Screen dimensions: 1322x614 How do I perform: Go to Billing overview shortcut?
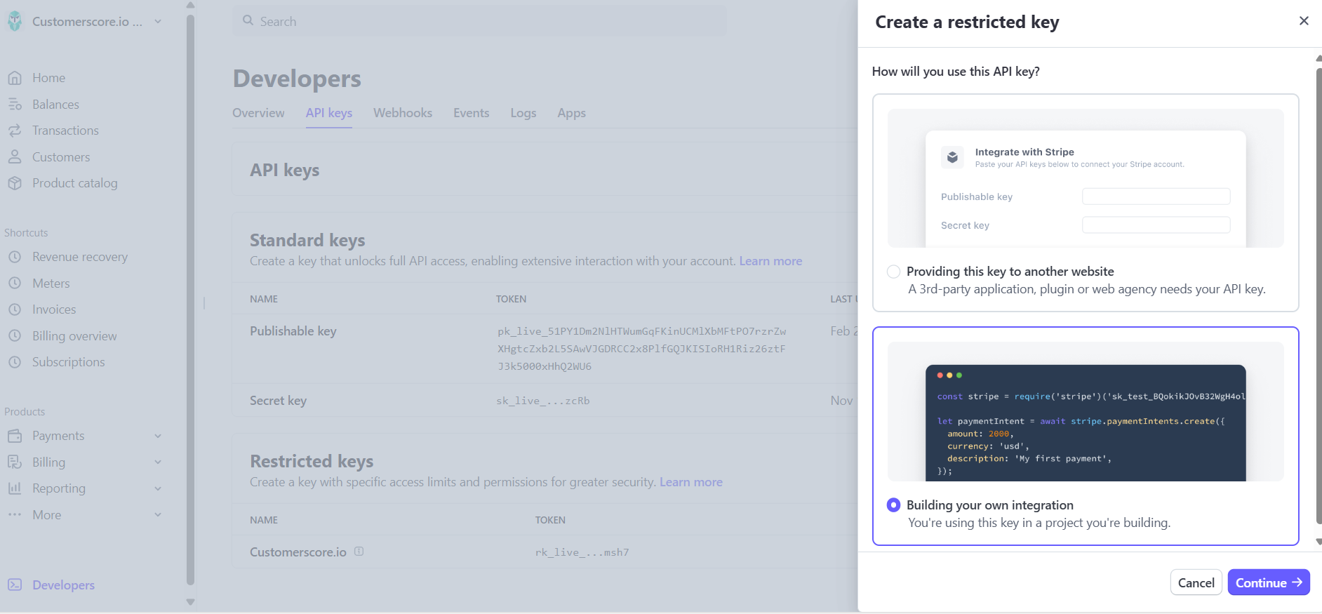pos(74,336)
